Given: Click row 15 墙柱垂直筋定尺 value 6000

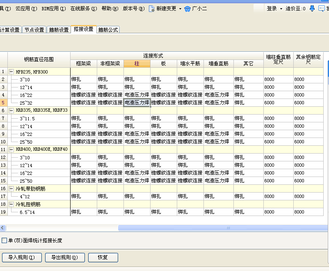Looking at the screenshot, I should (x=278, y=181).
